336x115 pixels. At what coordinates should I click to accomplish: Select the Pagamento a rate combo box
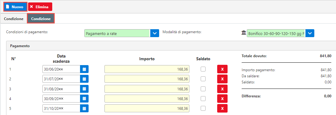click(117, 33)
